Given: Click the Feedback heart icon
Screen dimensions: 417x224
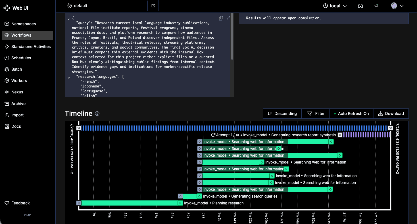Looking at the screenshot, I should click(7, 203).
